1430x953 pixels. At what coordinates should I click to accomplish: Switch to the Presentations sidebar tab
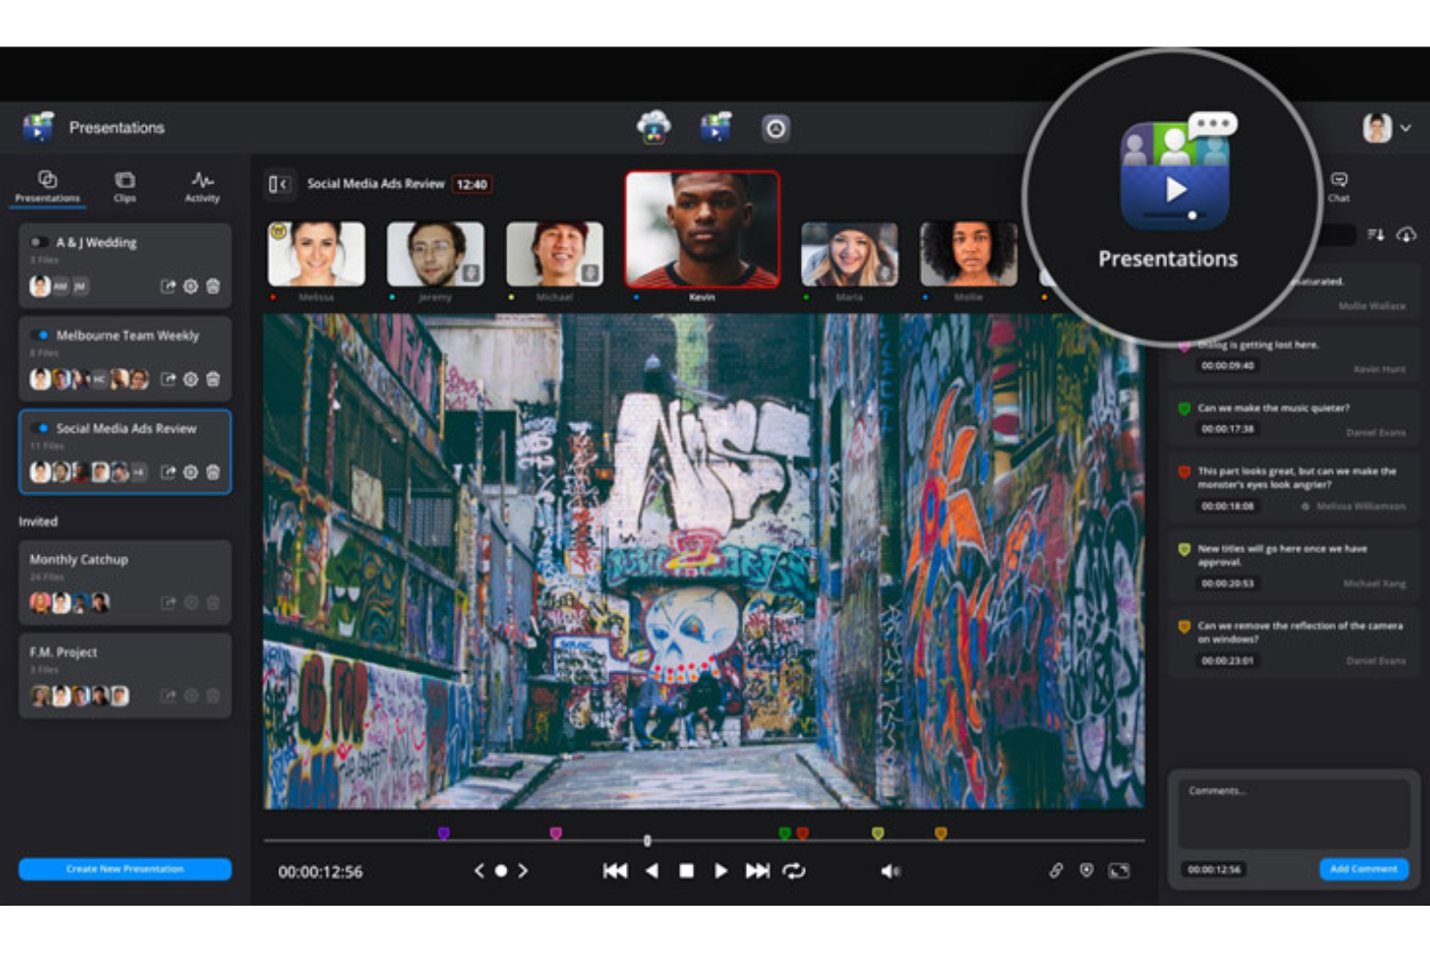tap(47, 186)
